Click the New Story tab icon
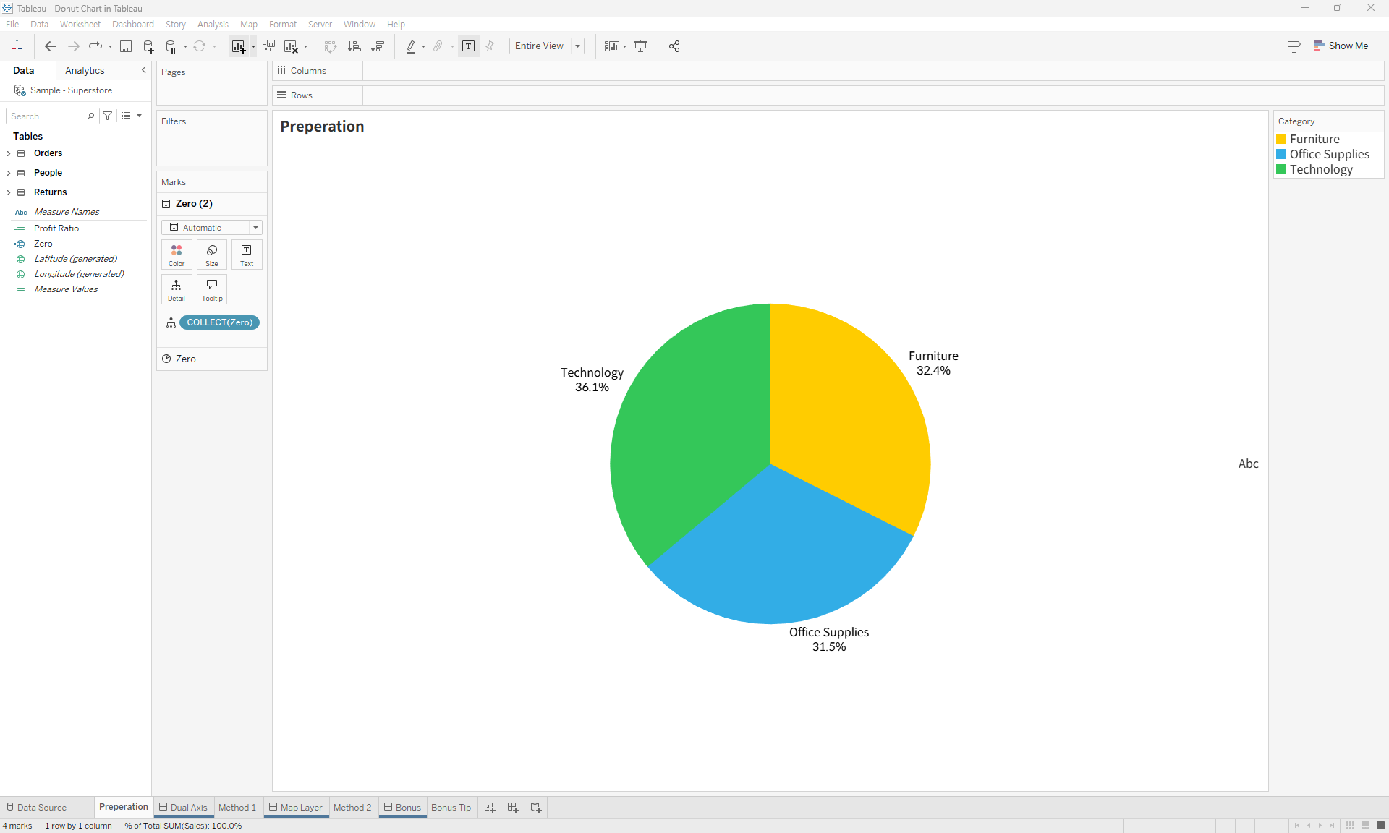Screen dimensions: 1389x833 536,807
